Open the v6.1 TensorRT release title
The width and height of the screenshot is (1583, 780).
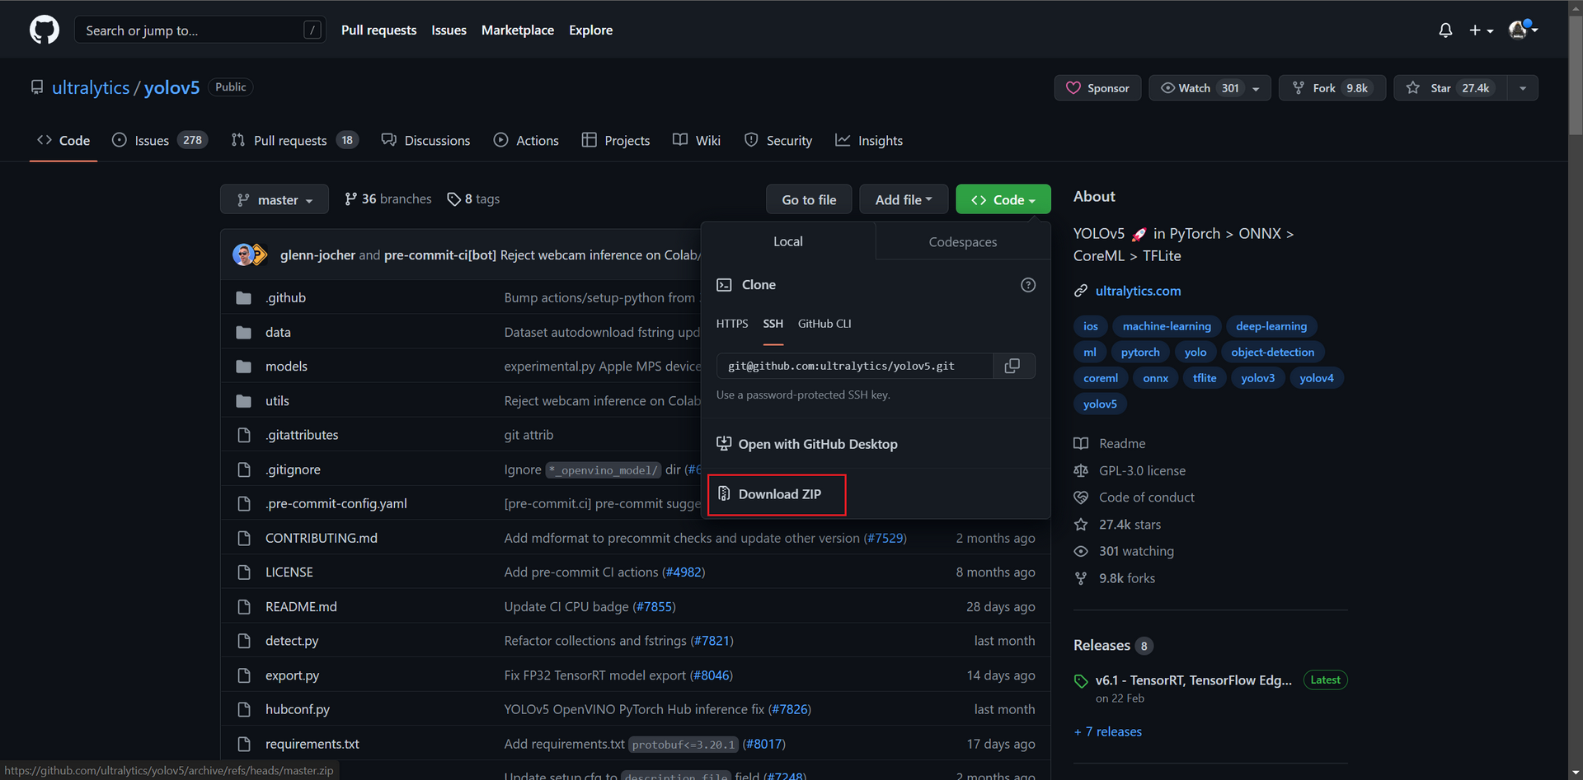coord(1194,680)
